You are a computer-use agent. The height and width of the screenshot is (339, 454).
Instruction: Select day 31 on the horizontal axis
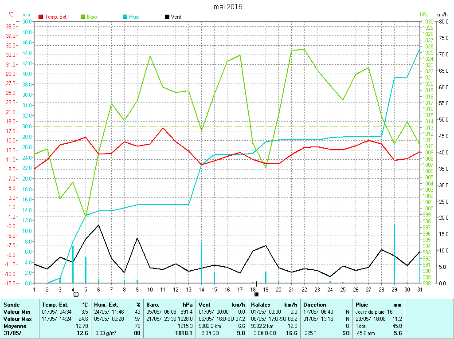tap(419, 289)
